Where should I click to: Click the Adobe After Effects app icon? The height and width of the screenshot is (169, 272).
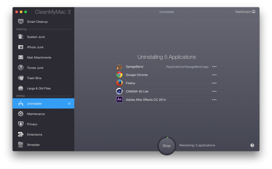coord(119,99)
